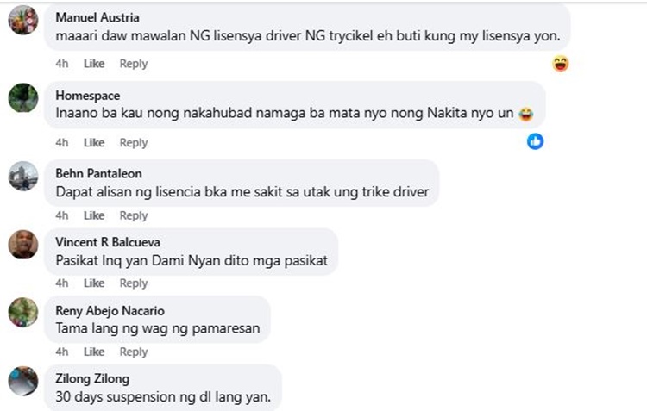Reply to Reny Abejo Nacario's comment

point(134,352)
